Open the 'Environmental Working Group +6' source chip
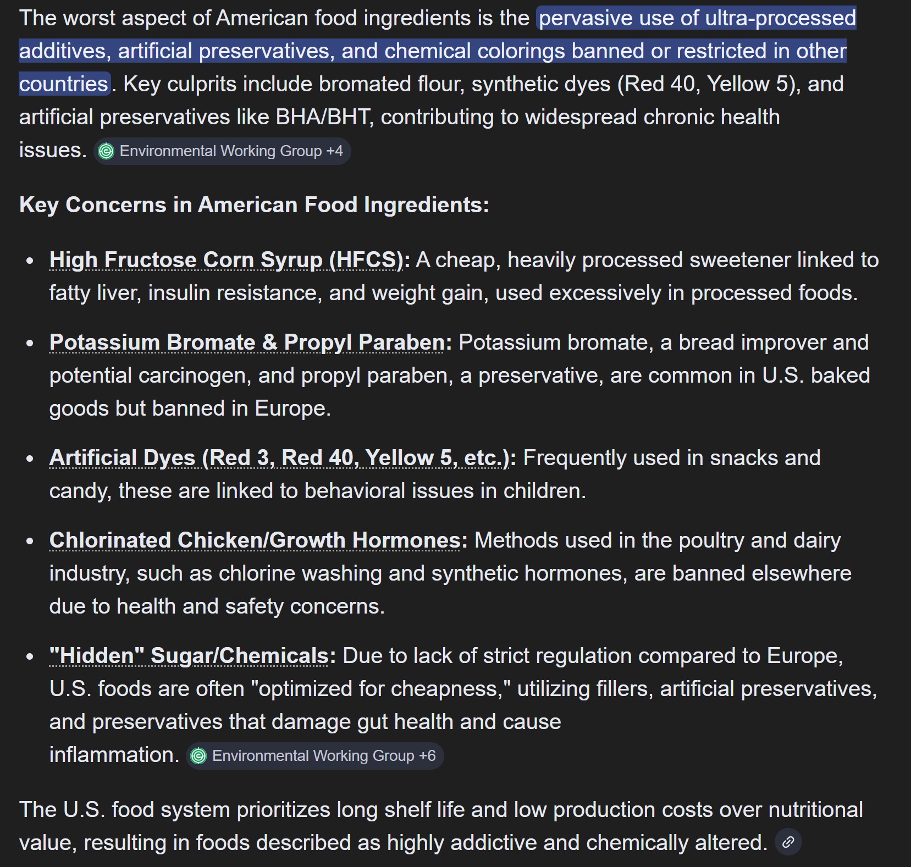This screenshot has height=867, width=911. click(x=314, y=756)
